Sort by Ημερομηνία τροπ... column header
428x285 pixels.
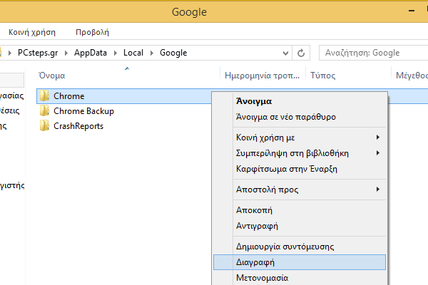(x=263, y=76)
